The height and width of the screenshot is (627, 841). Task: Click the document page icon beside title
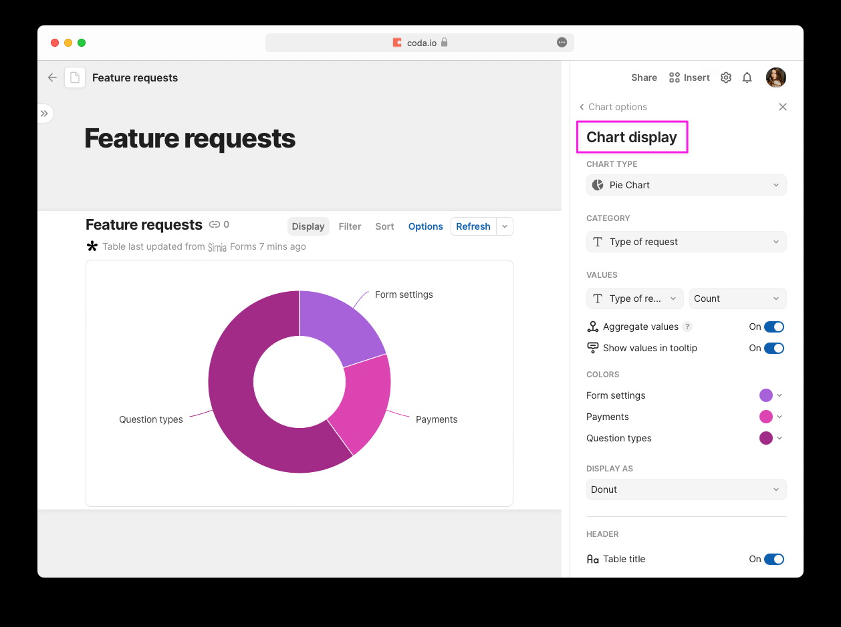[x=75, y=77]
